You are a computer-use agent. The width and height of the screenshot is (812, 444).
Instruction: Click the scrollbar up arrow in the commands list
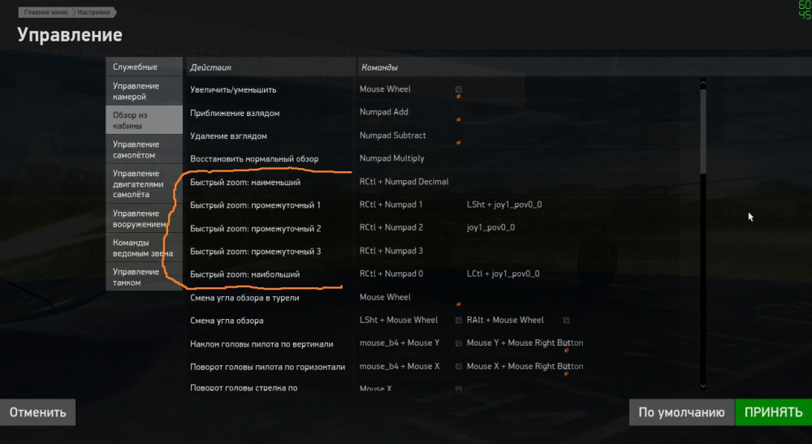point(702,81)
